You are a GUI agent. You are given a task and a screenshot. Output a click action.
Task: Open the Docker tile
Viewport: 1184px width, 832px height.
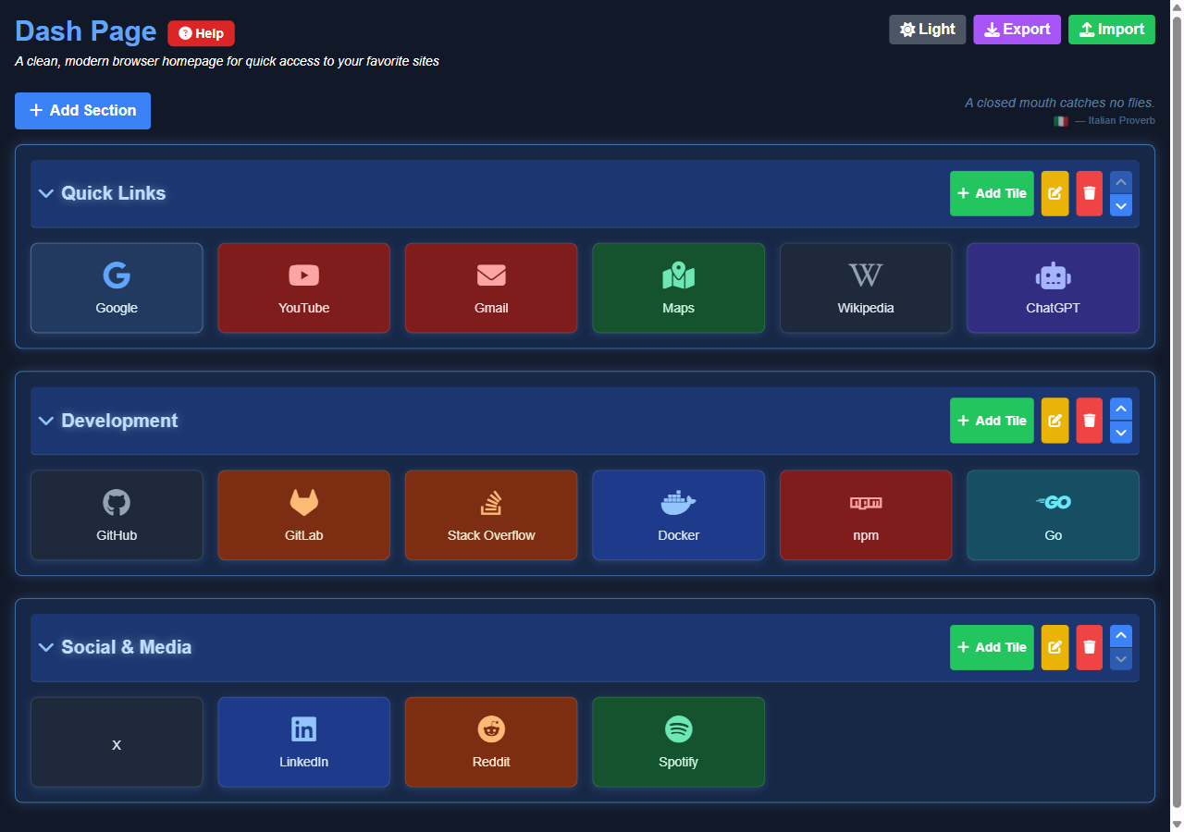678,515
